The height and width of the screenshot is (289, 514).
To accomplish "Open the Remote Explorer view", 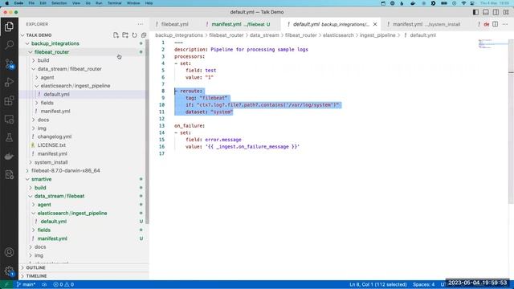I will pyautogui.click(x=9, y=119).
